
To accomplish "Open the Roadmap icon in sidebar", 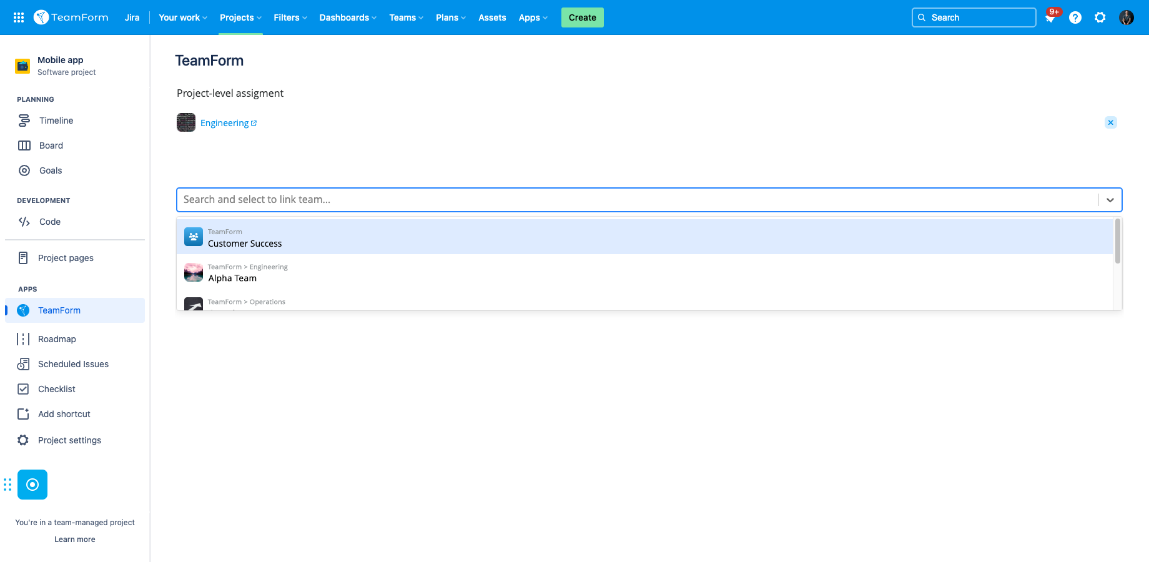I will tap(23, 339).
